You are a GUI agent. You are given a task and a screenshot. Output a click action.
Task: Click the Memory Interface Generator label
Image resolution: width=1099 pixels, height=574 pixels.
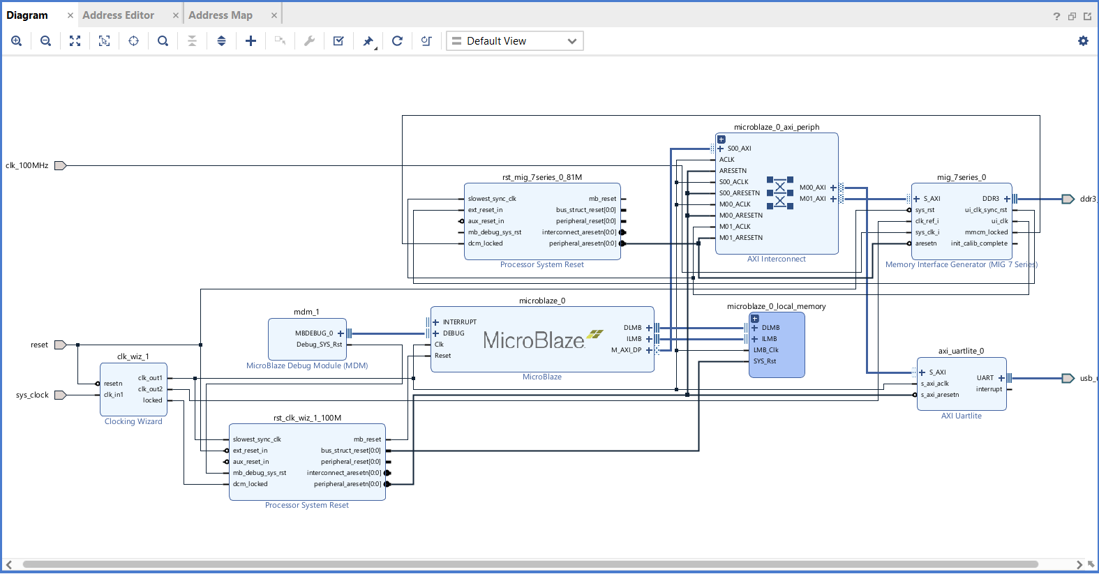pos(962,265)
